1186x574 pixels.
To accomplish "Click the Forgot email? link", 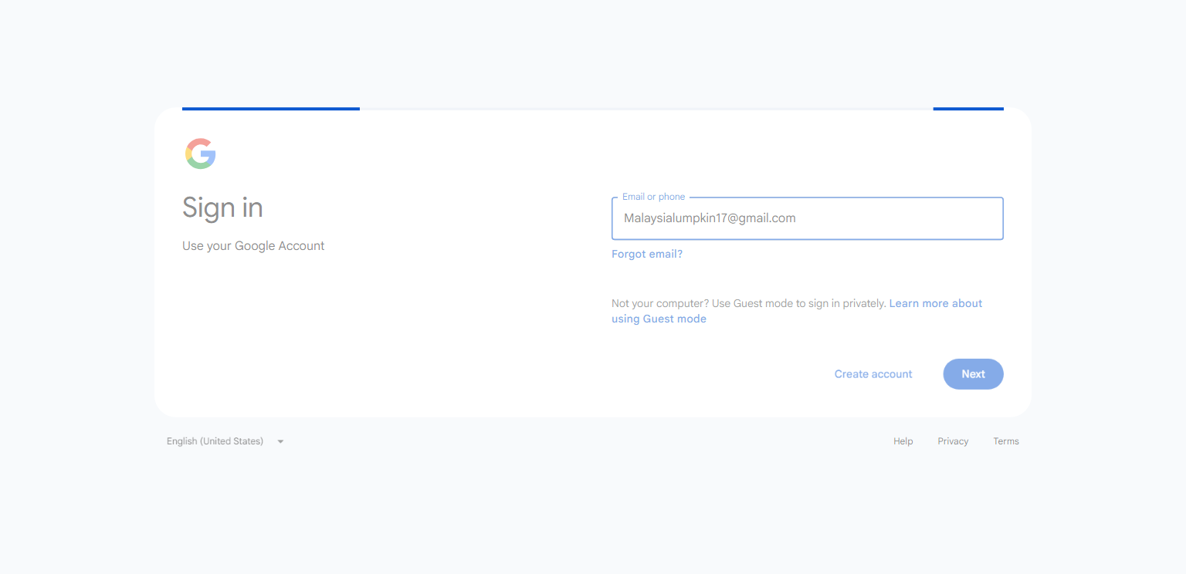I will (647, 254).
